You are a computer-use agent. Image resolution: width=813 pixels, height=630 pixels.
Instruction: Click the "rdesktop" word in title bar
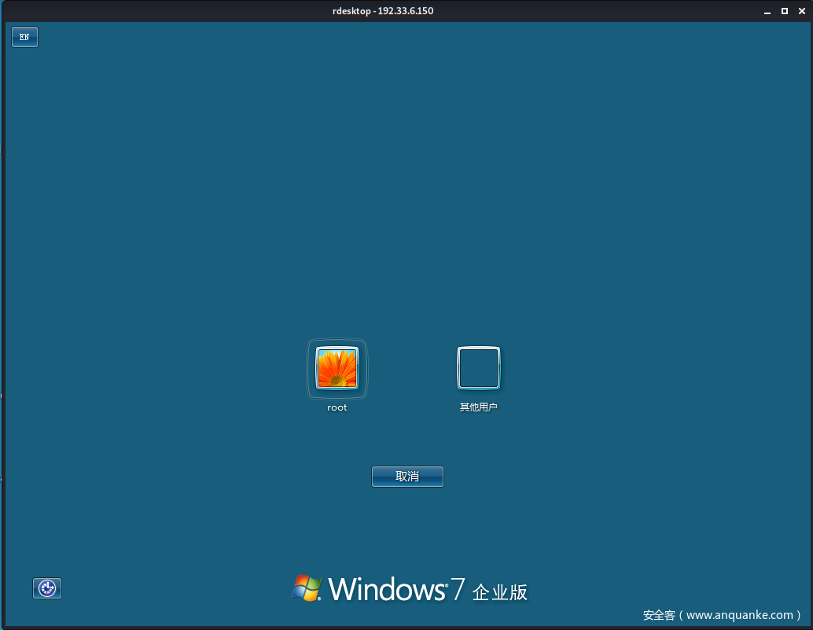[x=352, y=11]
